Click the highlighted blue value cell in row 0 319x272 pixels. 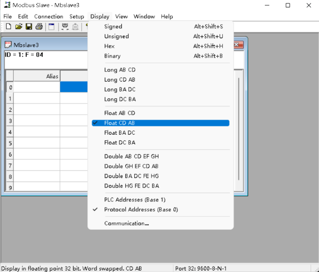(x=74, y=87)
